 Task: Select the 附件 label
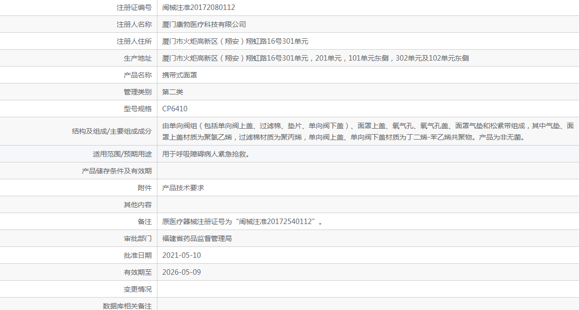tap(145, 188)
